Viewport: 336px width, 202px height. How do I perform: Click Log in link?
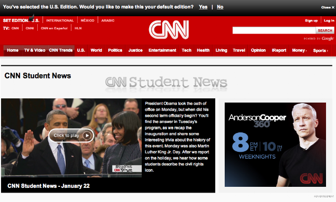pos(329,20)
